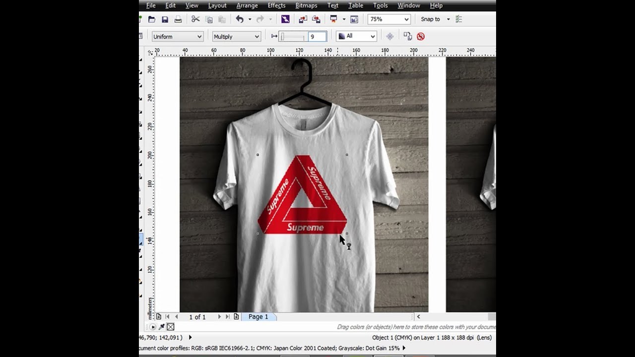Open the Text menu
Screen dimensions: 635x357
coord(333,5)
